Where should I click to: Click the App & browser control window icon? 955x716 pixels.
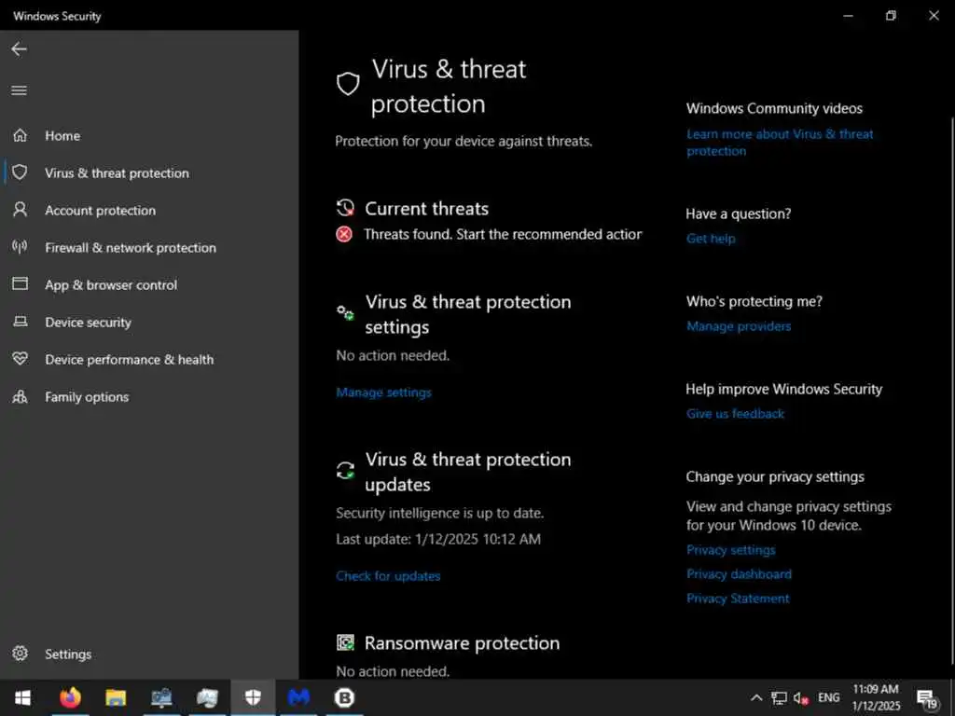(21, 283)
